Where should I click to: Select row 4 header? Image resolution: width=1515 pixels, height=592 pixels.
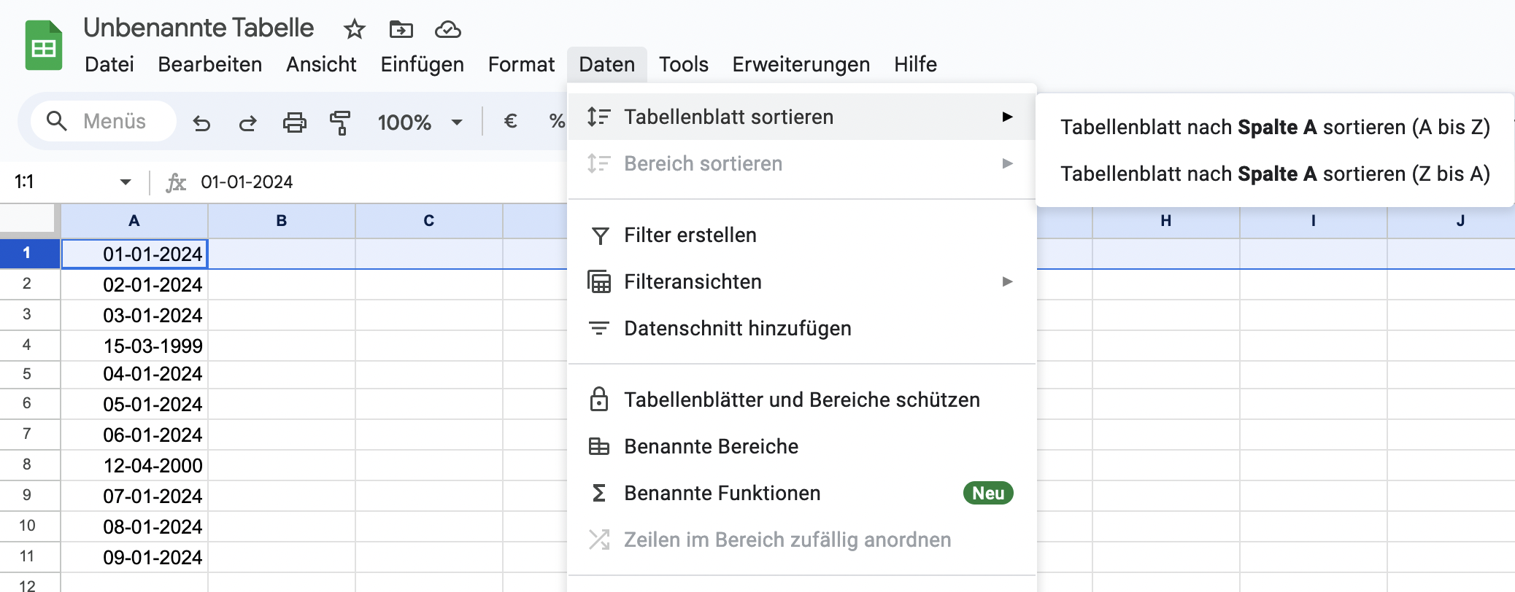[x=27, y=345]
